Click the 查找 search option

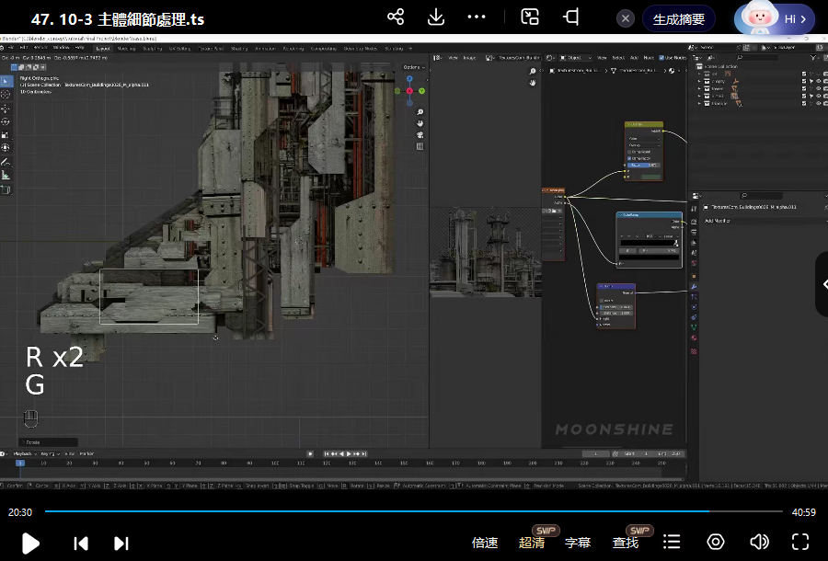626,543
